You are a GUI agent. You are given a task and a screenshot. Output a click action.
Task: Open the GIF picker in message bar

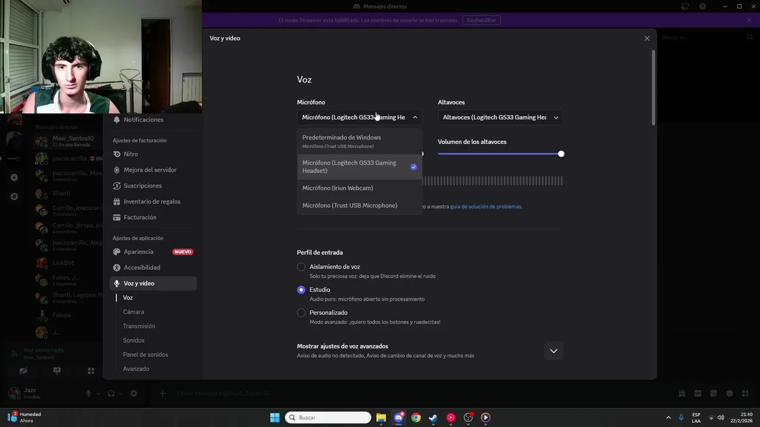coord(698,393)
